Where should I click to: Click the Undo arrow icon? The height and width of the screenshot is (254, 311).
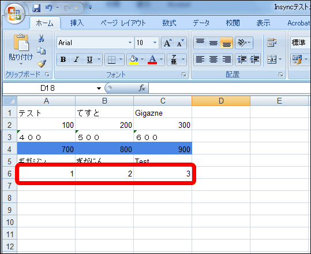[49, 8]
